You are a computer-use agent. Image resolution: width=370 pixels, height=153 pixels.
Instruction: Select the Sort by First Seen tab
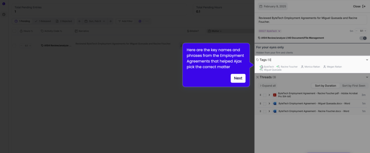[x=353, y=86]
